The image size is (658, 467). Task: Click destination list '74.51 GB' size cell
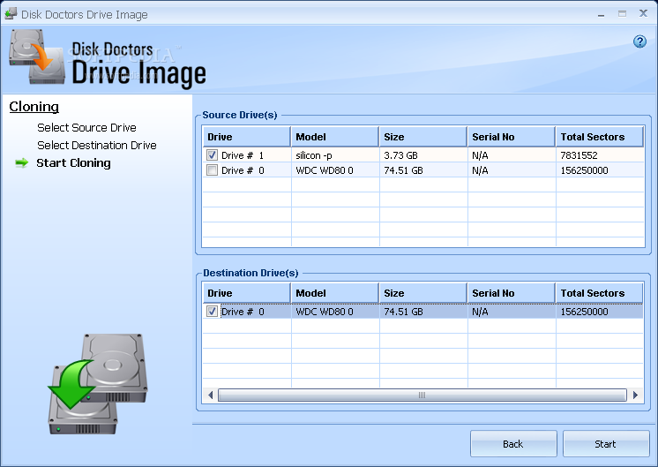(403, 312)
